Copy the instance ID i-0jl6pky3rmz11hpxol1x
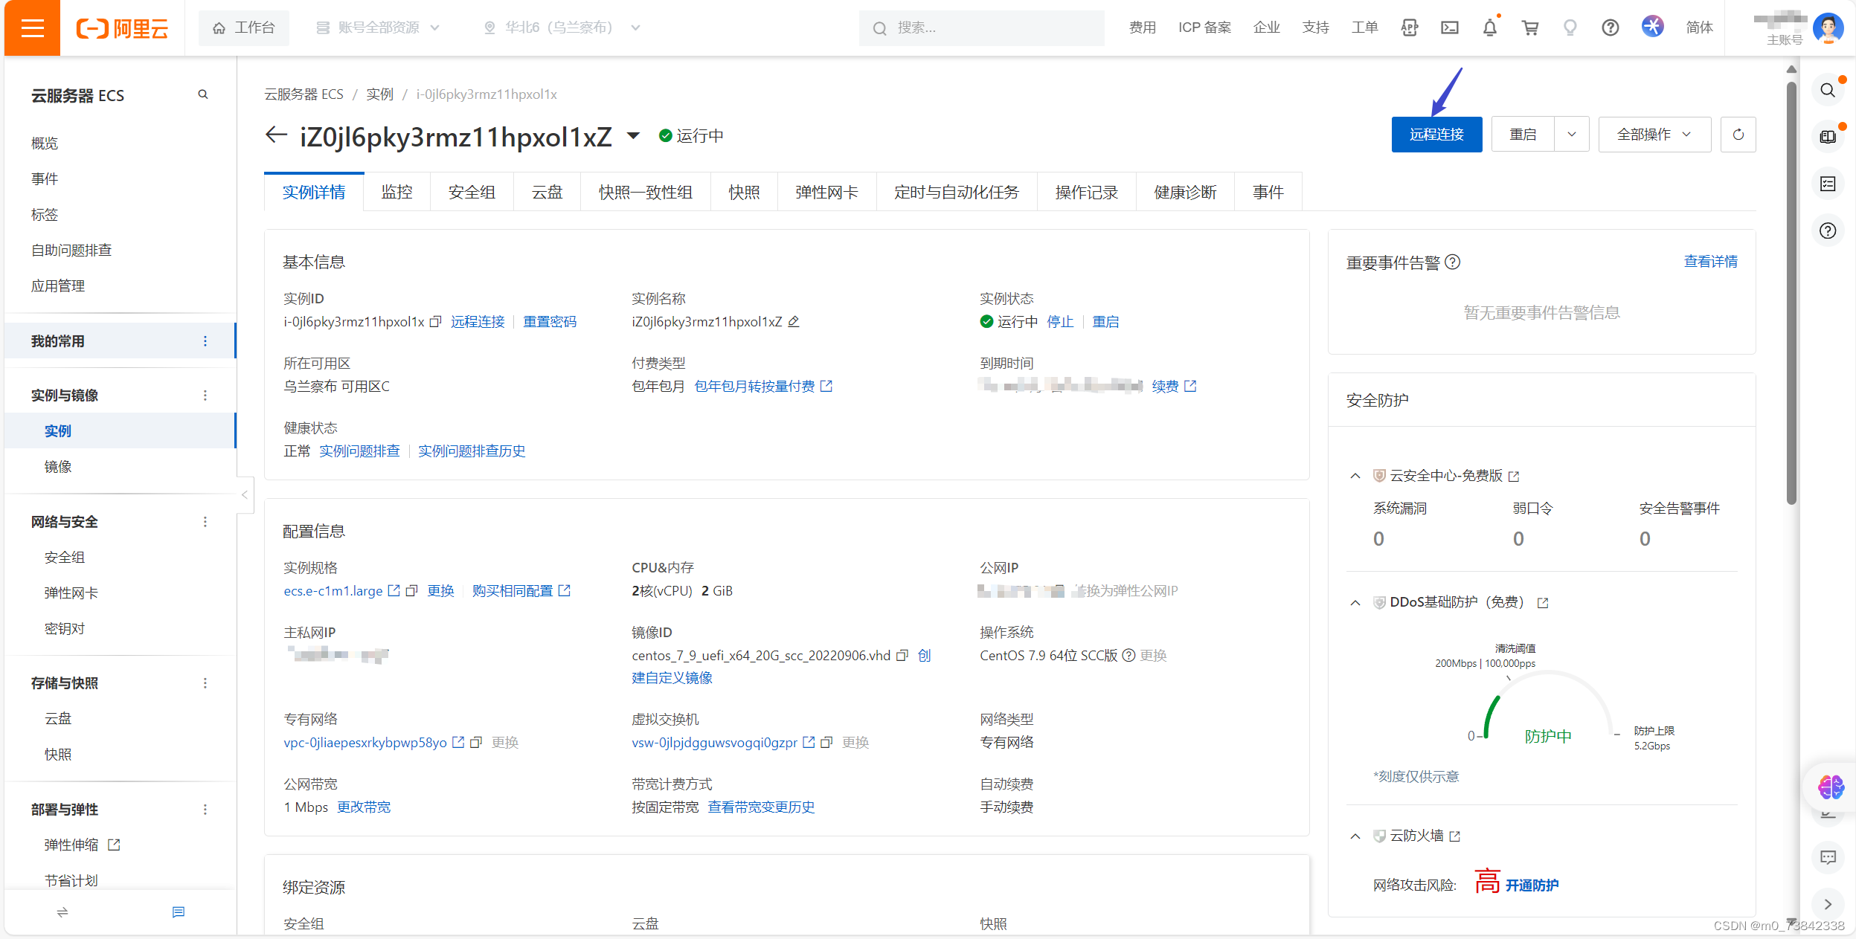The height and width of the screenshot is (939, 1856). point(436,322)
